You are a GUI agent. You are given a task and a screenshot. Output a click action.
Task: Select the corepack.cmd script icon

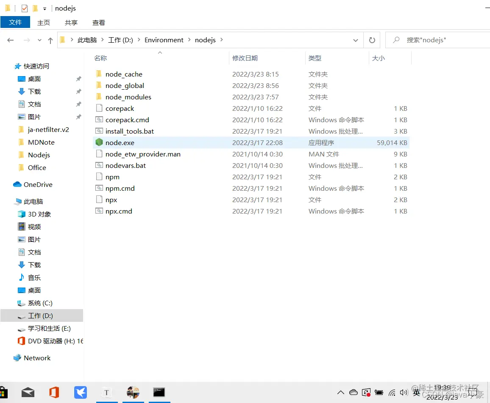coord(99,120)
